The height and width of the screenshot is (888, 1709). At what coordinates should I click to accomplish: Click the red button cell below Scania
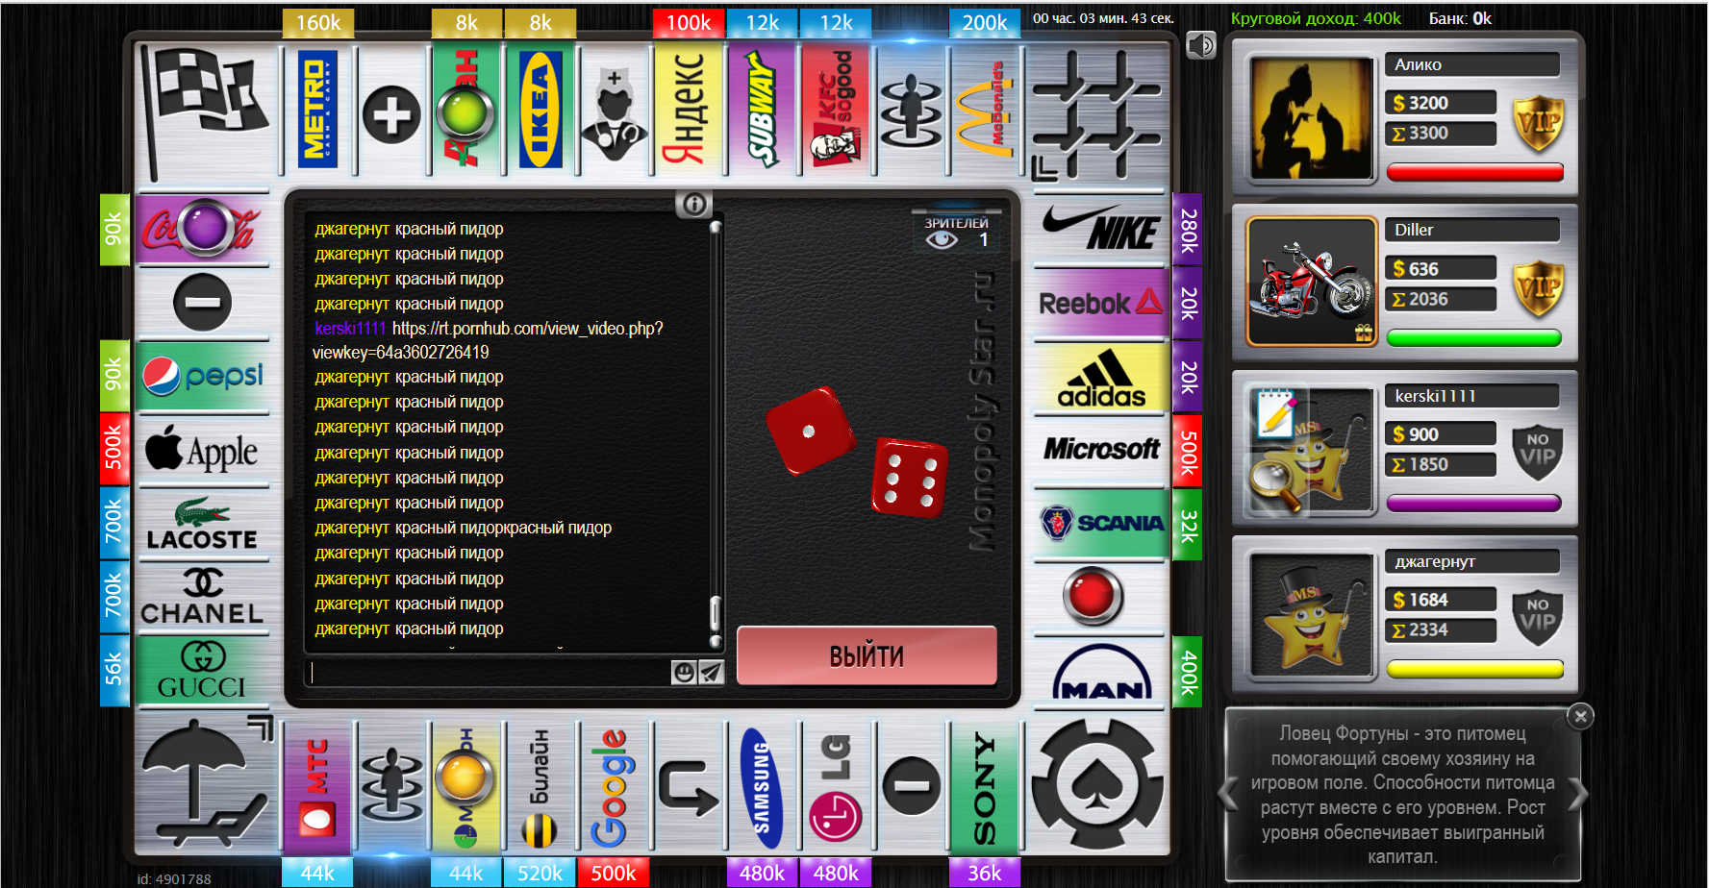(1093, 596)
